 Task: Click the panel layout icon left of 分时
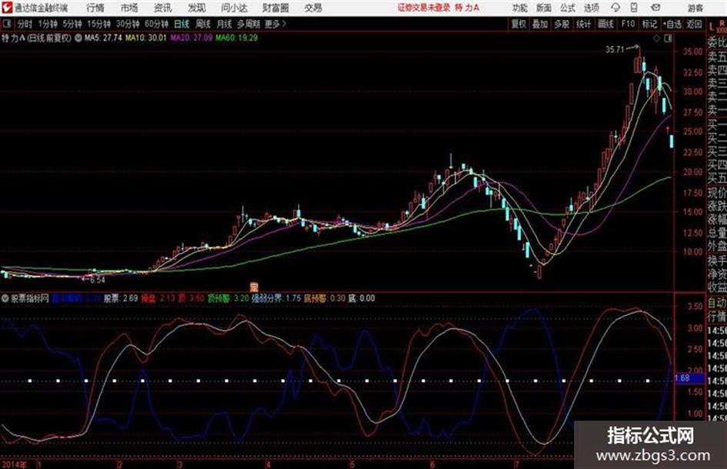click(x=6, y=24)
